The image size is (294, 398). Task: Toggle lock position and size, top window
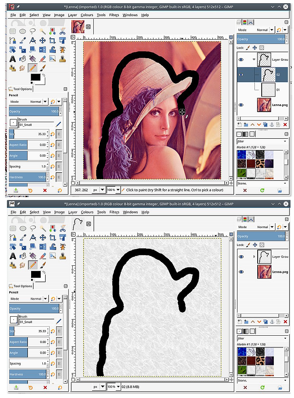[255, 48]
